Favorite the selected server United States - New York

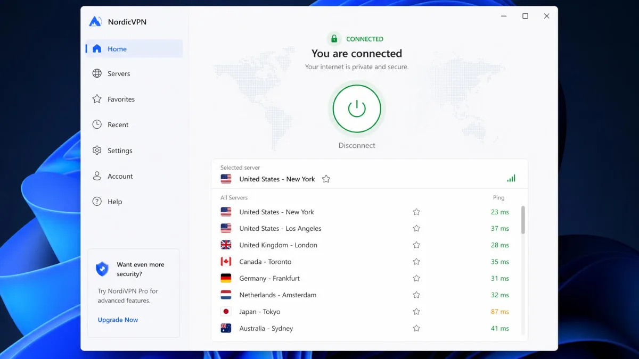point(326,179)
